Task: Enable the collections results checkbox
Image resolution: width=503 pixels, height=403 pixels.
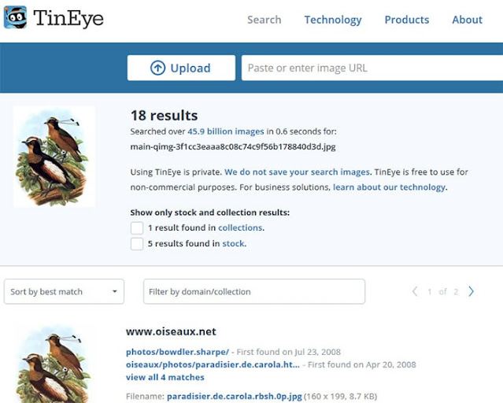Action: point(137,227)
